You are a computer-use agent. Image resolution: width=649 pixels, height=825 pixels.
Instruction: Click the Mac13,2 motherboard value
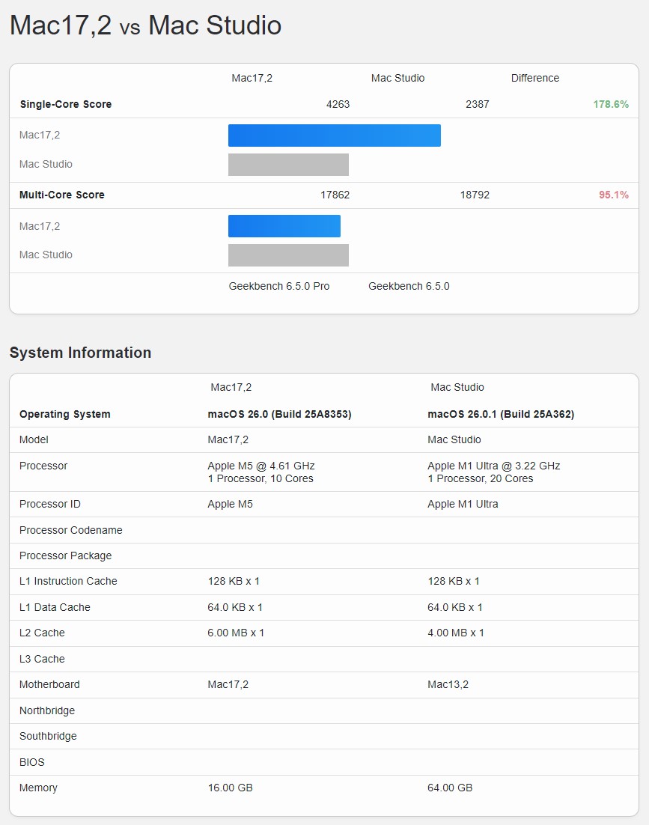pyautogui.click(x=448, y=684)
